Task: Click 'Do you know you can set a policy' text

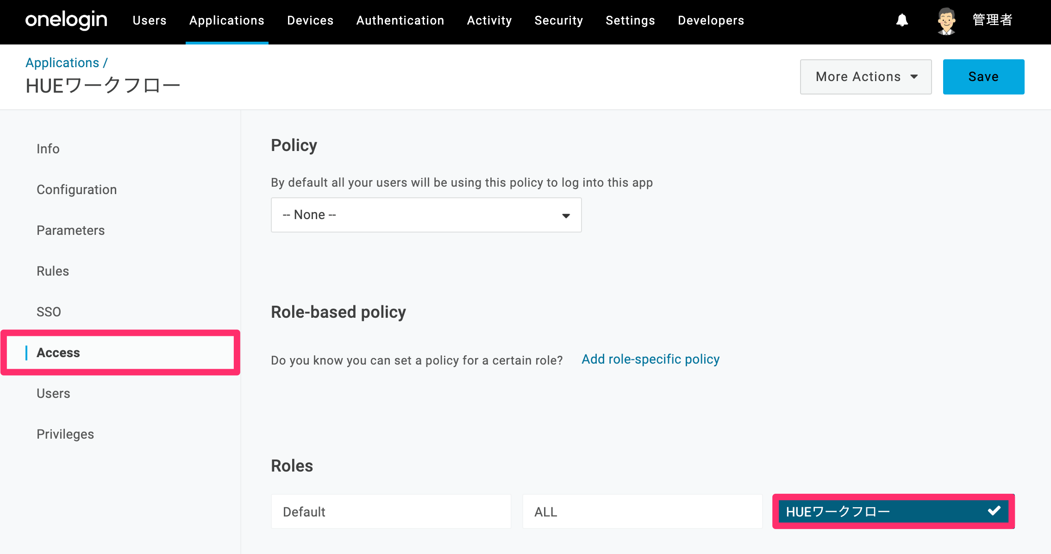Action: click(417, 360)
